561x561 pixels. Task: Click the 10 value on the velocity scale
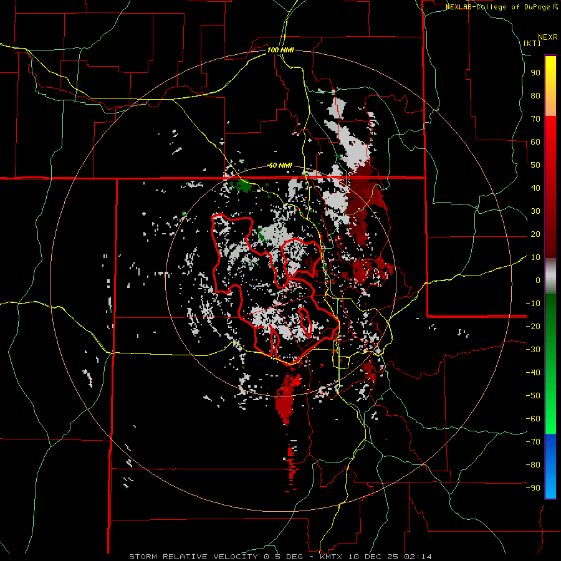(535, 257)
